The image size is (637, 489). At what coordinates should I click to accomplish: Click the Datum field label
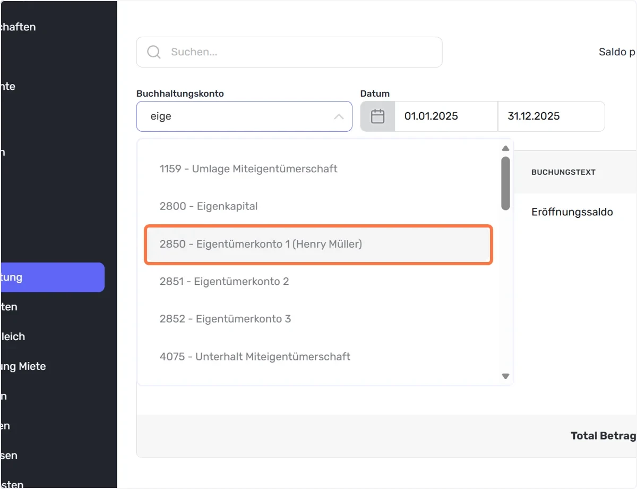(375, 94)
